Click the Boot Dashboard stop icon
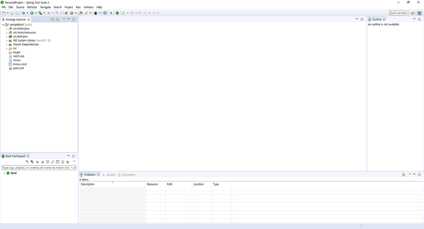Image resolution: width=424 pixels, height=229 pixels. 37,162
